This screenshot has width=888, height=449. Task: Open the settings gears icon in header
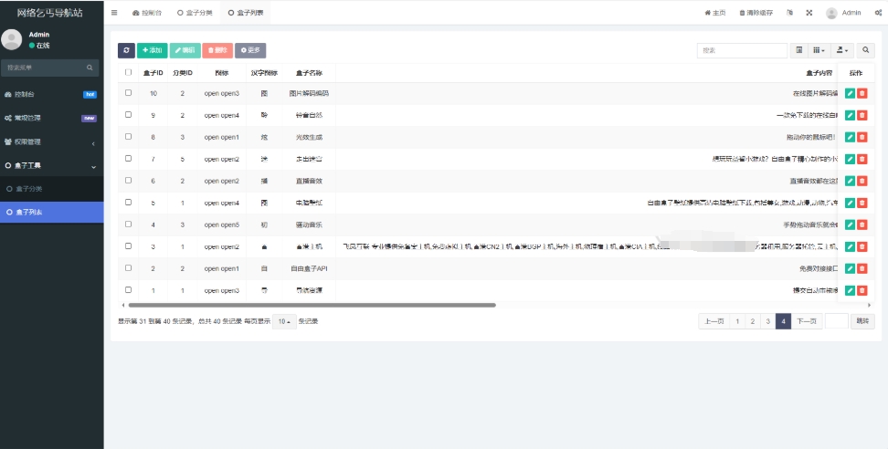(878, 13)
